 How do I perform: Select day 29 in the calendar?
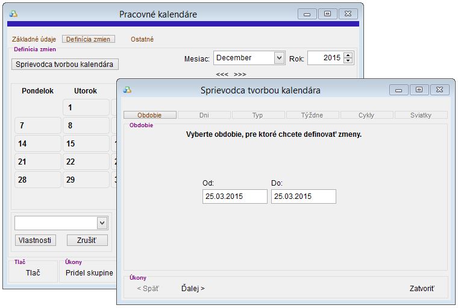point(86,180)
